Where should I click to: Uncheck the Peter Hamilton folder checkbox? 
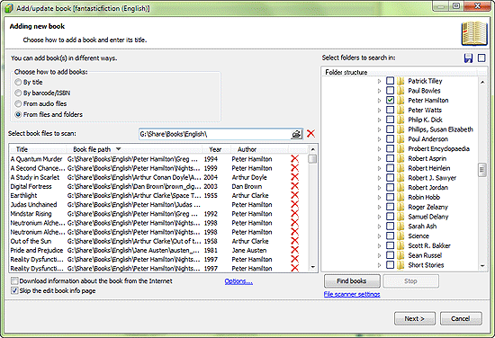(391, 101)
